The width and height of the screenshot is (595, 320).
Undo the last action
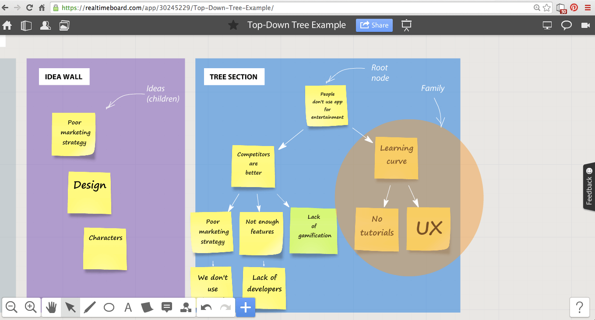(206, 307)
